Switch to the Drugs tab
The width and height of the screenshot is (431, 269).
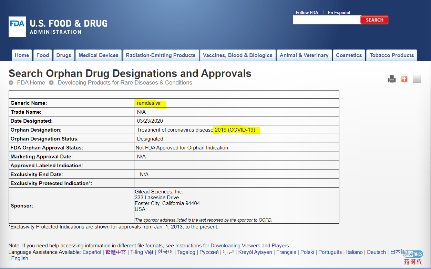pyautogui.click(x=64, y=55)
